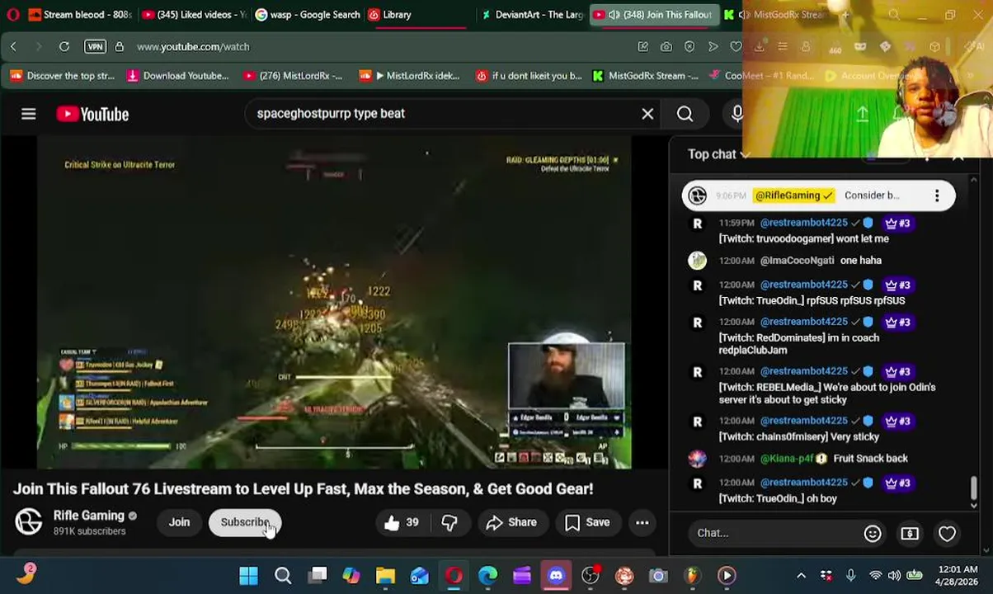
Task: Open @Kiana-p4f username in chat
Action: (787, 459)
